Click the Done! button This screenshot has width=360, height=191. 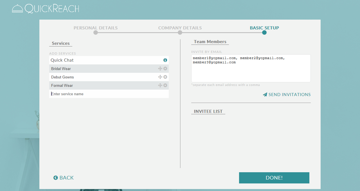(274, 178)
